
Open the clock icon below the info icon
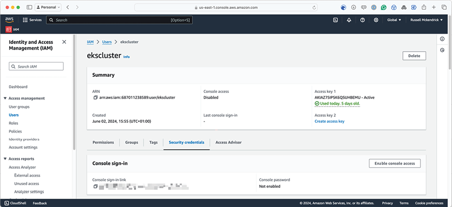pos(442,50)
